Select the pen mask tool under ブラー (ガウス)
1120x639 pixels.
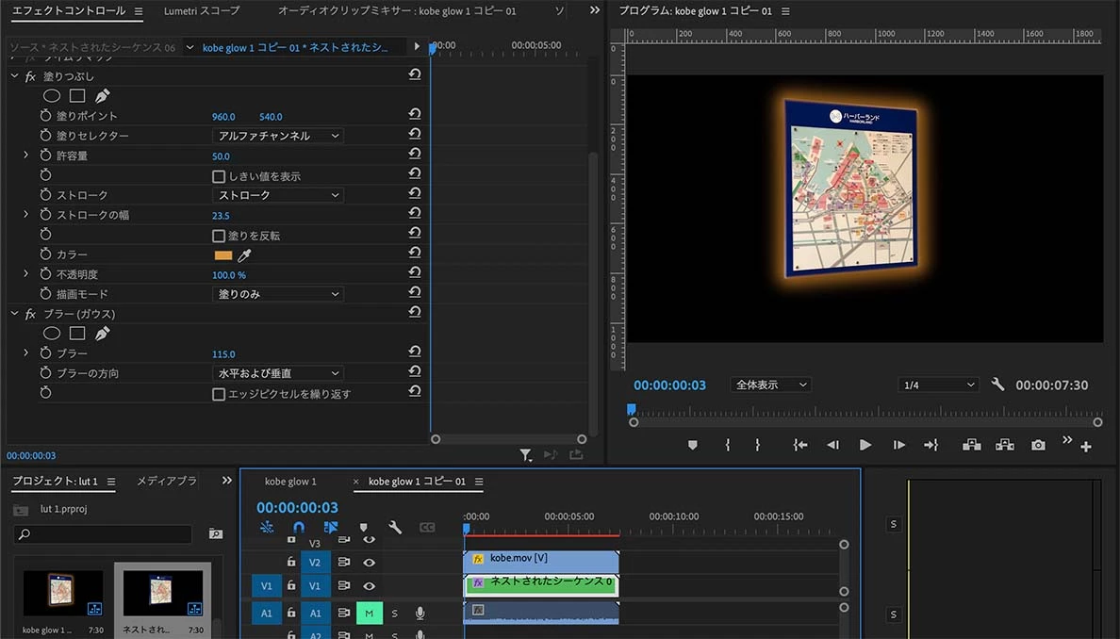click(x=102, y=333)
